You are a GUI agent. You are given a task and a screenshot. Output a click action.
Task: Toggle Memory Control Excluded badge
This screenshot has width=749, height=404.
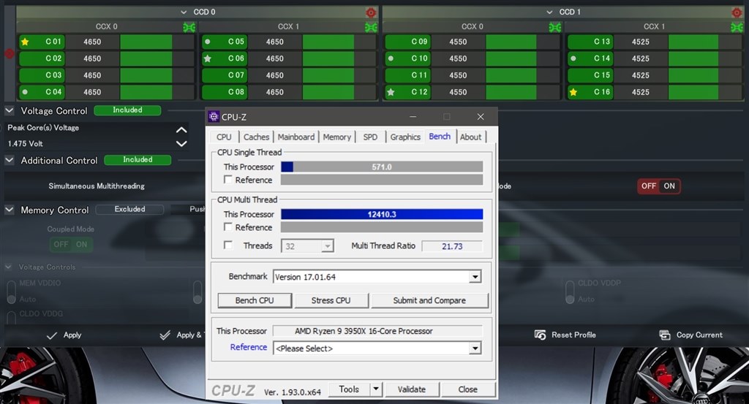point(129,210)
